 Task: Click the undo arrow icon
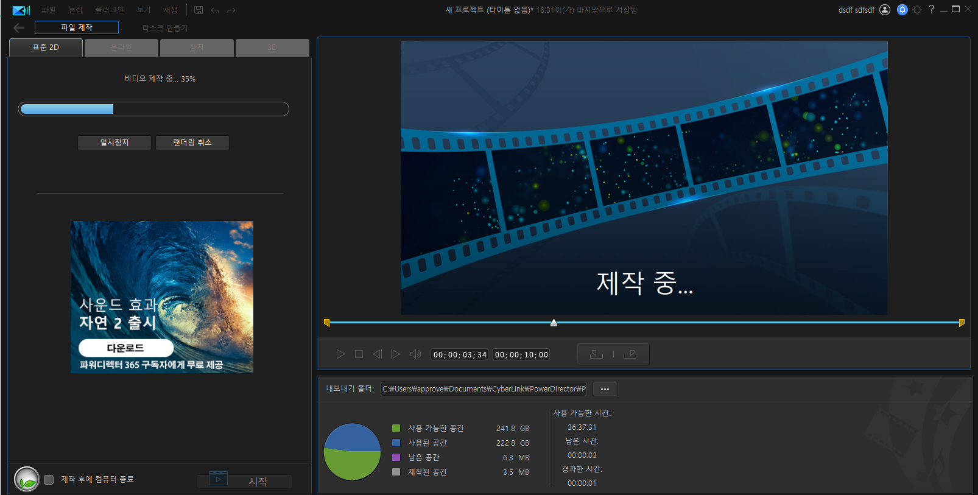[x=215, y=10]
